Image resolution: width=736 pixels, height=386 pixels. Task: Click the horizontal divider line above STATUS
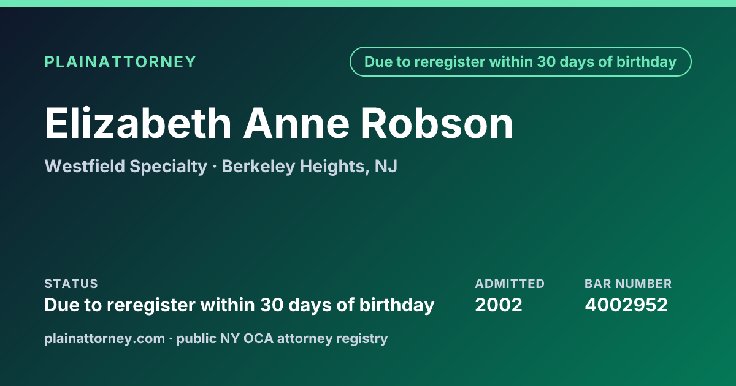pos(368,259)
